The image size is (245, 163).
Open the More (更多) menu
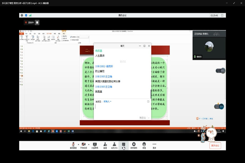(154, 145)
